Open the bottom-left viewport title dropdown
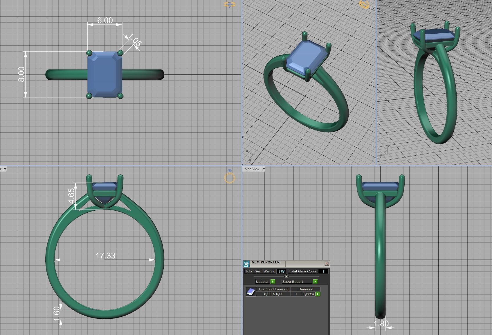The image size is (492, 335). click(x=5, y=169)
